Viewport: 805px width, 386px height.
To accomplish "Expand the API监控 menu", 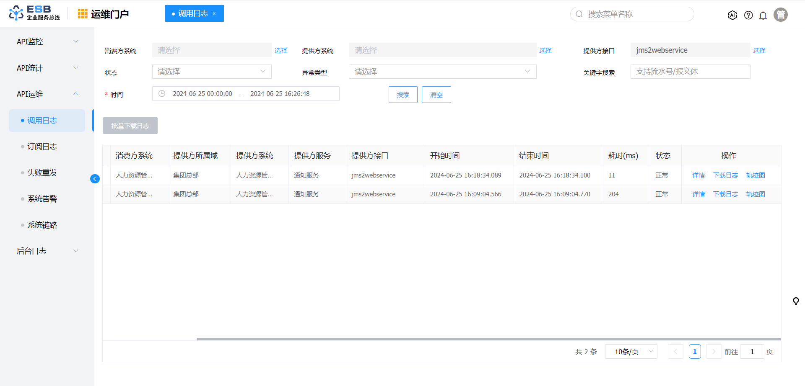I will point(47,41).
